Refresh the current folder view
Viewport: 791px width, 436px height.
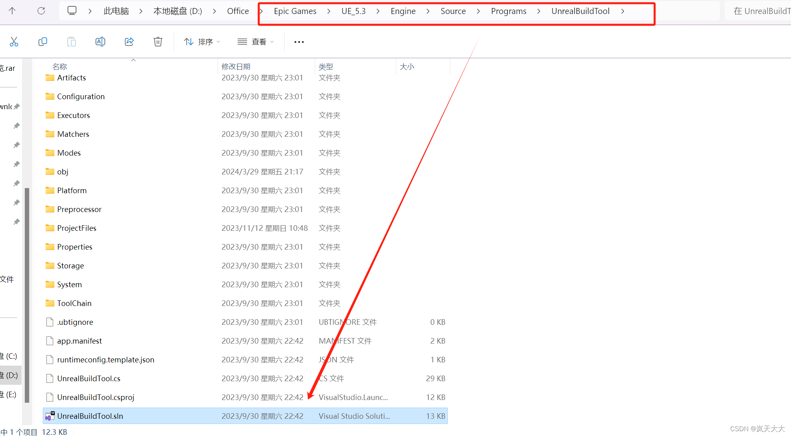[41, 11]
